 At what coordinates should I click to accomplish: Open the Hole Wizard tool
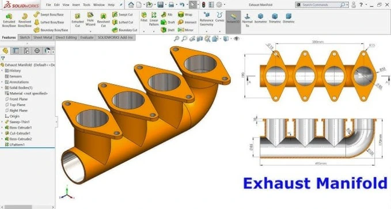click(x=90, y=19)
